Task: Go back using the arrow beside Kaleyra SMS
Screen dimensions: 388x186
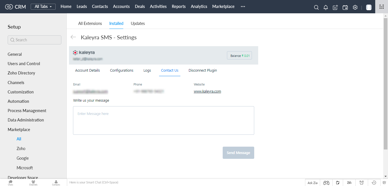Action: [x=73, y=37]
